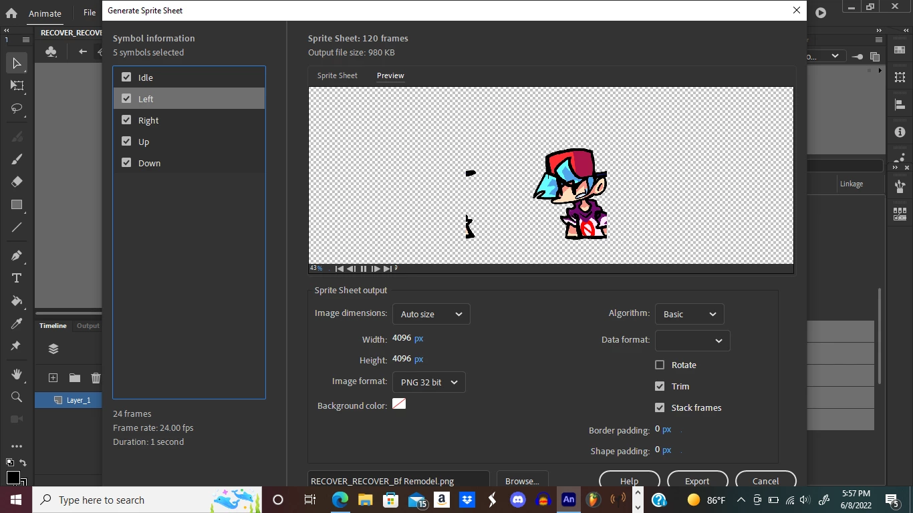The width and height of the screenshot is (913, 513).
Task: Open Image format PNG 32 bit dropdown
Action: (429, 382)
